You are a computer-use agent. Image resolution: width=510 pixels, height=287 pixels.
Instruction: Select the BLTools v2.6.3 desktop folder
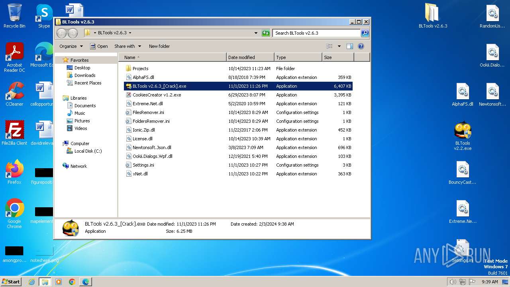point(433,16)
